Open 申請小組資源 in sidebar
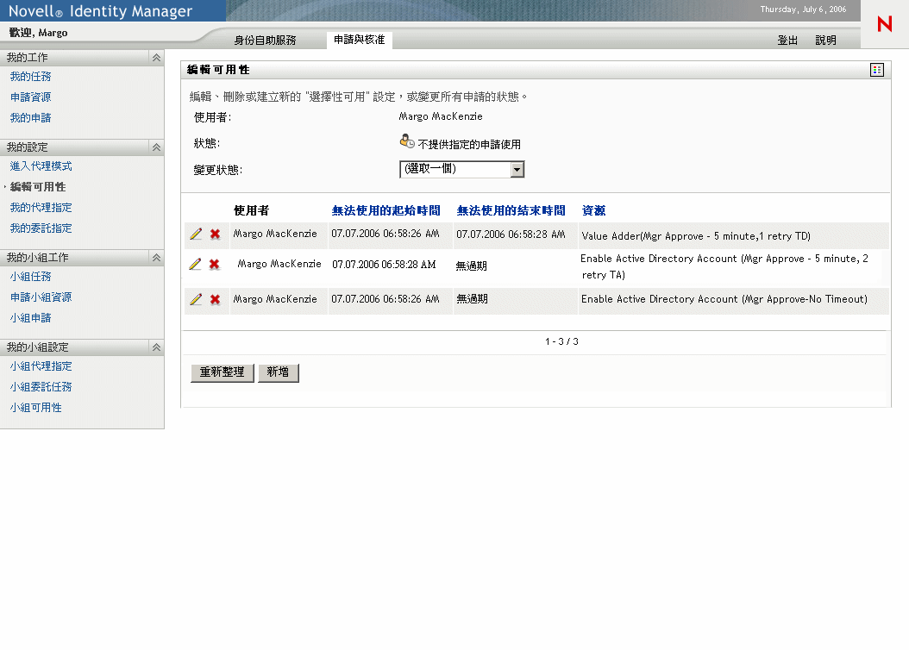Image resolution: width=909 pixels, height=650 pixels. 41,297
